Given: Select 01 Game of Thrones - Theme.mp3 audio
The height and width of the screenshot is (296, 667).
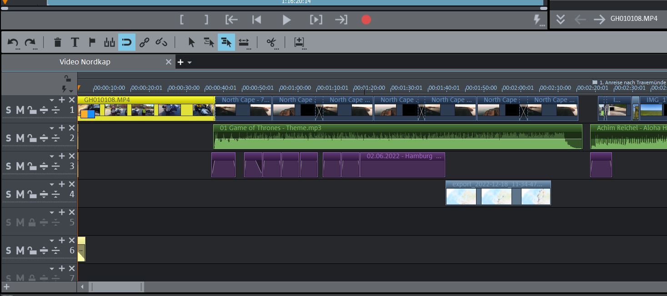Looking at the screenshot, I should [398, 136].
